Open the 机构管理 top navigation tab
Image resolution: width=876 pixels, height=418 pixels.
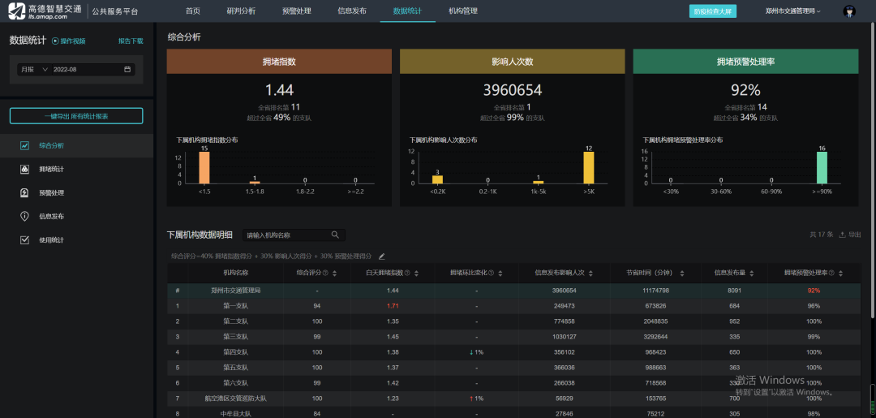(462, 11)
